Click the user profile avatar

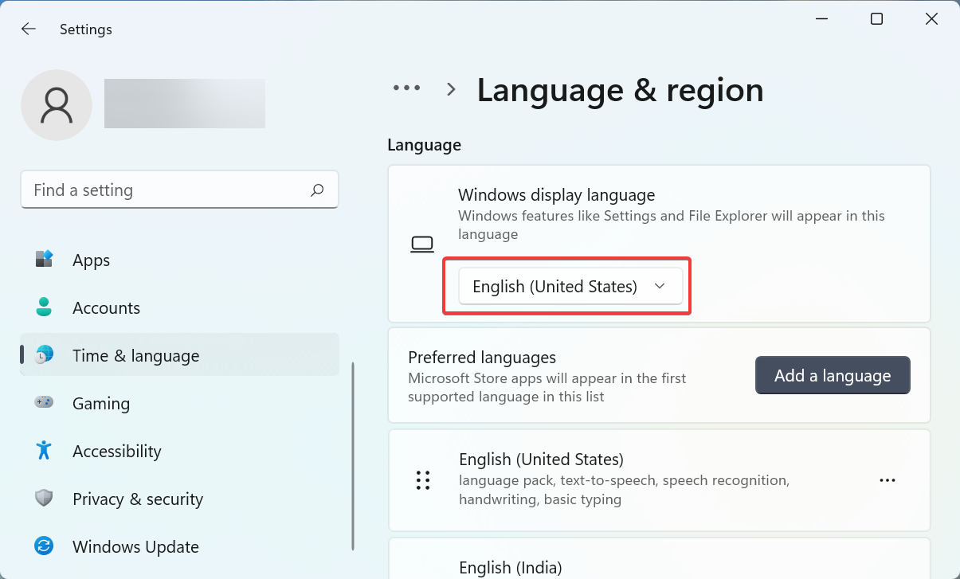click(x=57, y=104)
